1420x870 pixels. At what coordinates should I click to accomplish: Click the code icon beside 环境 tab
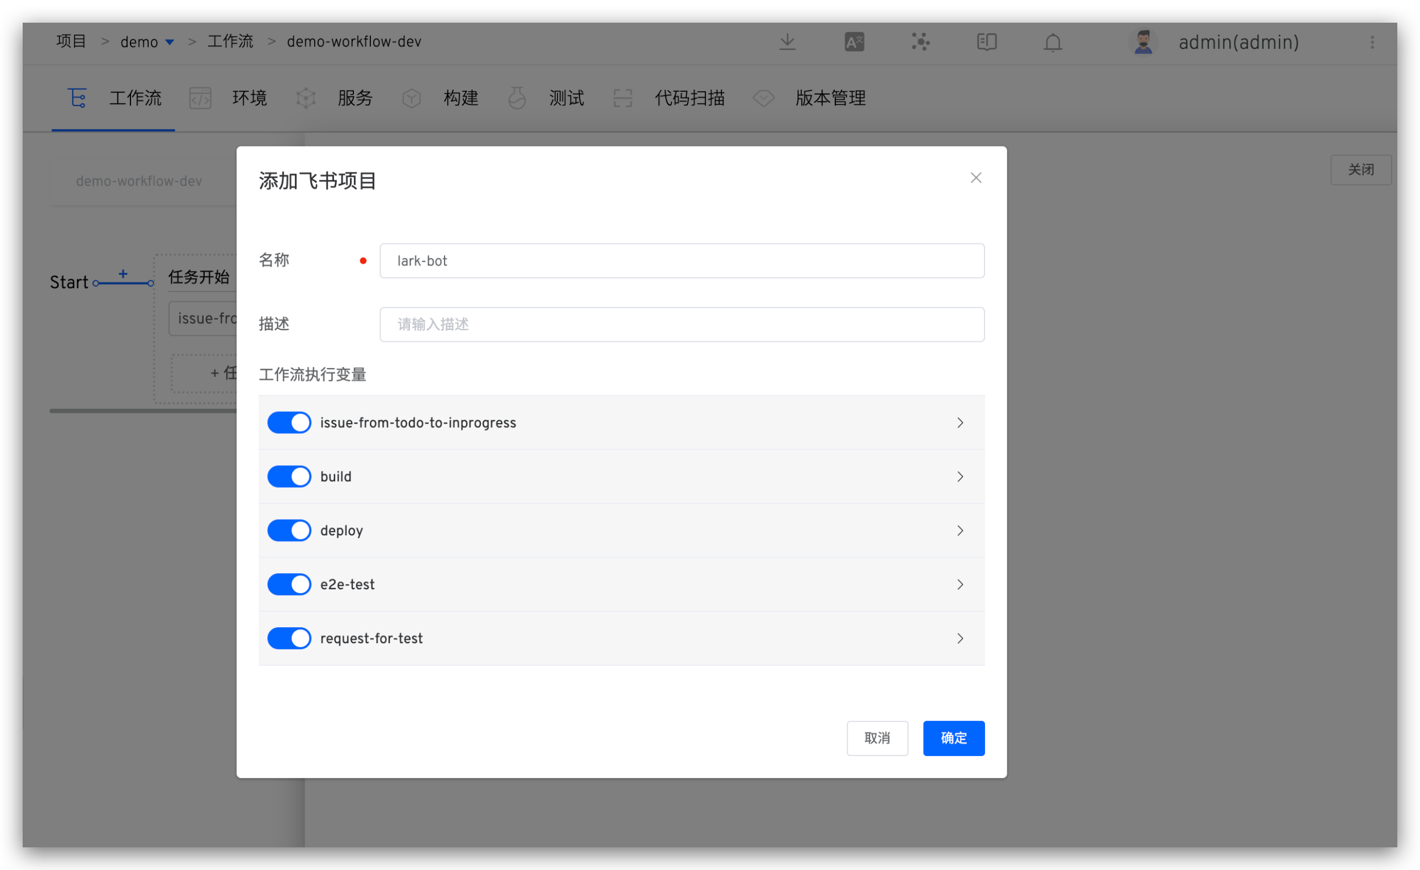[x=200, y=98]
